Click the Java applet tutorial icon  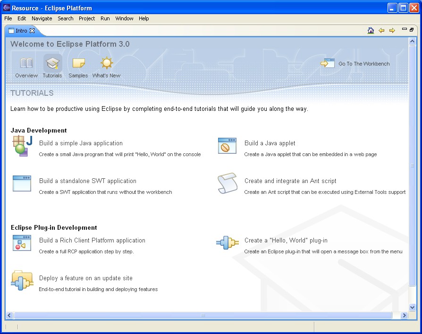pos(227,146)
